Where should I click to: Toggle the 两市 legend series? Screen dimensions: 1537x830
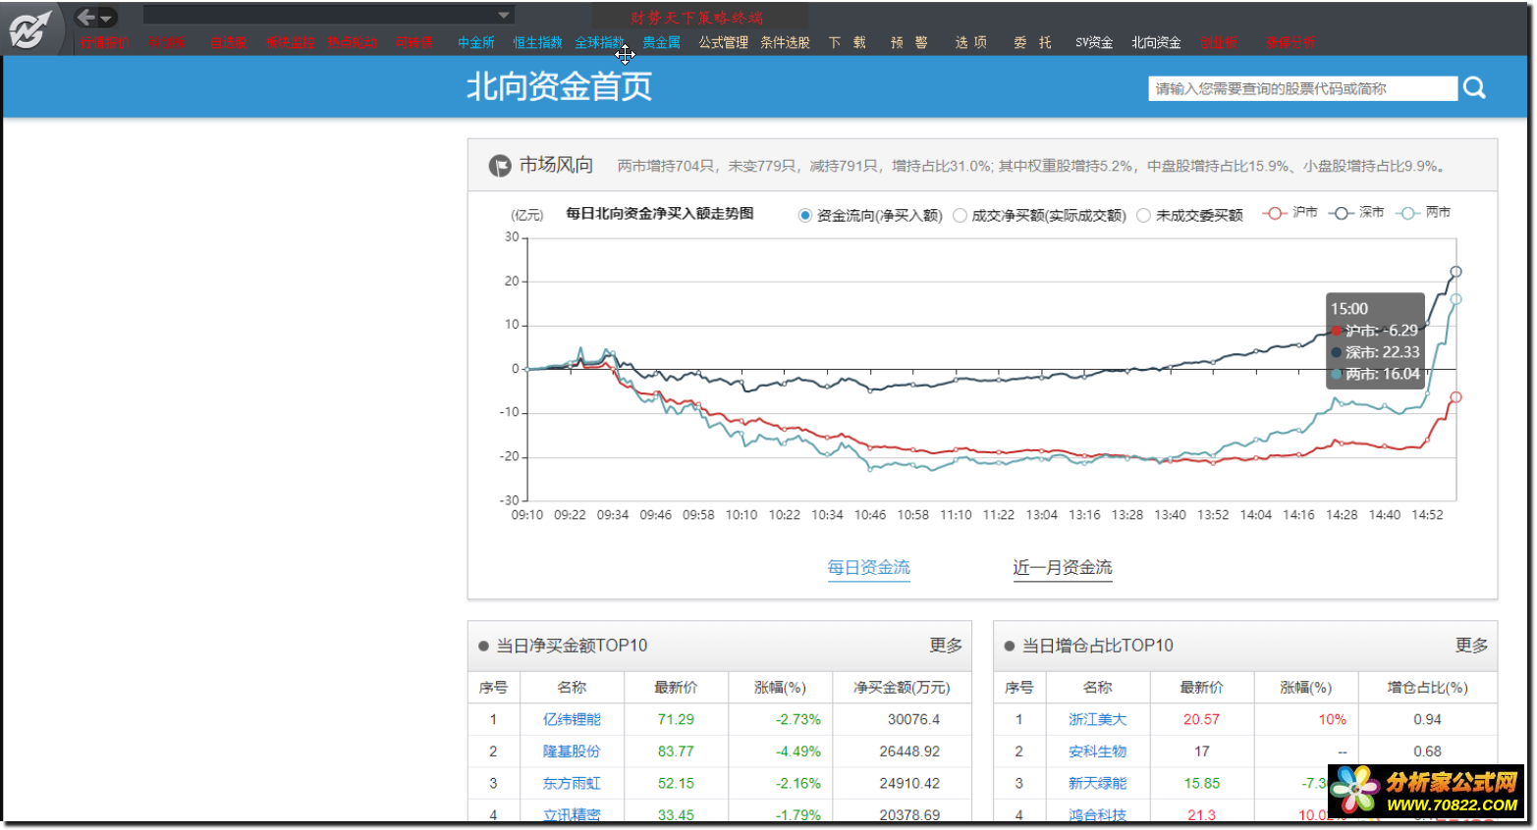[1423, 213]
